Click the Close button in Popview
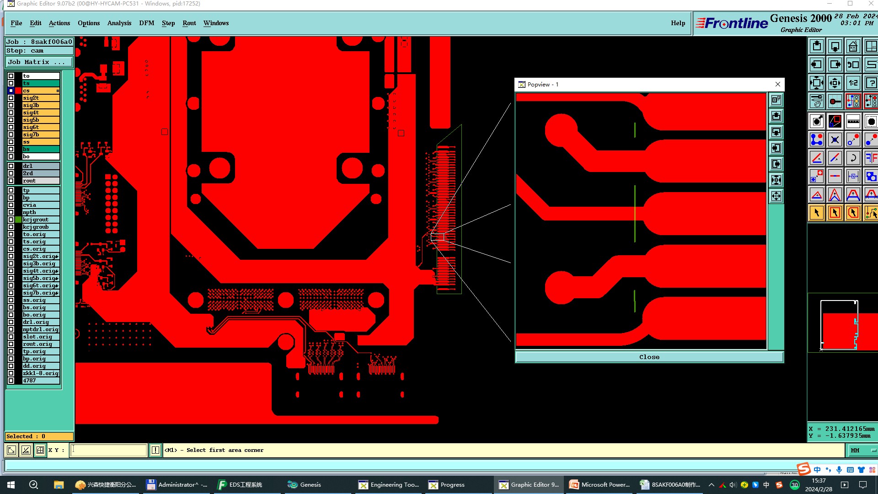 649,357
